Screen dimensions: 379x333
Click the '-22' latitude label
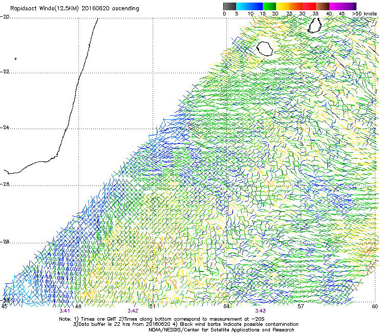pos(5,72)
